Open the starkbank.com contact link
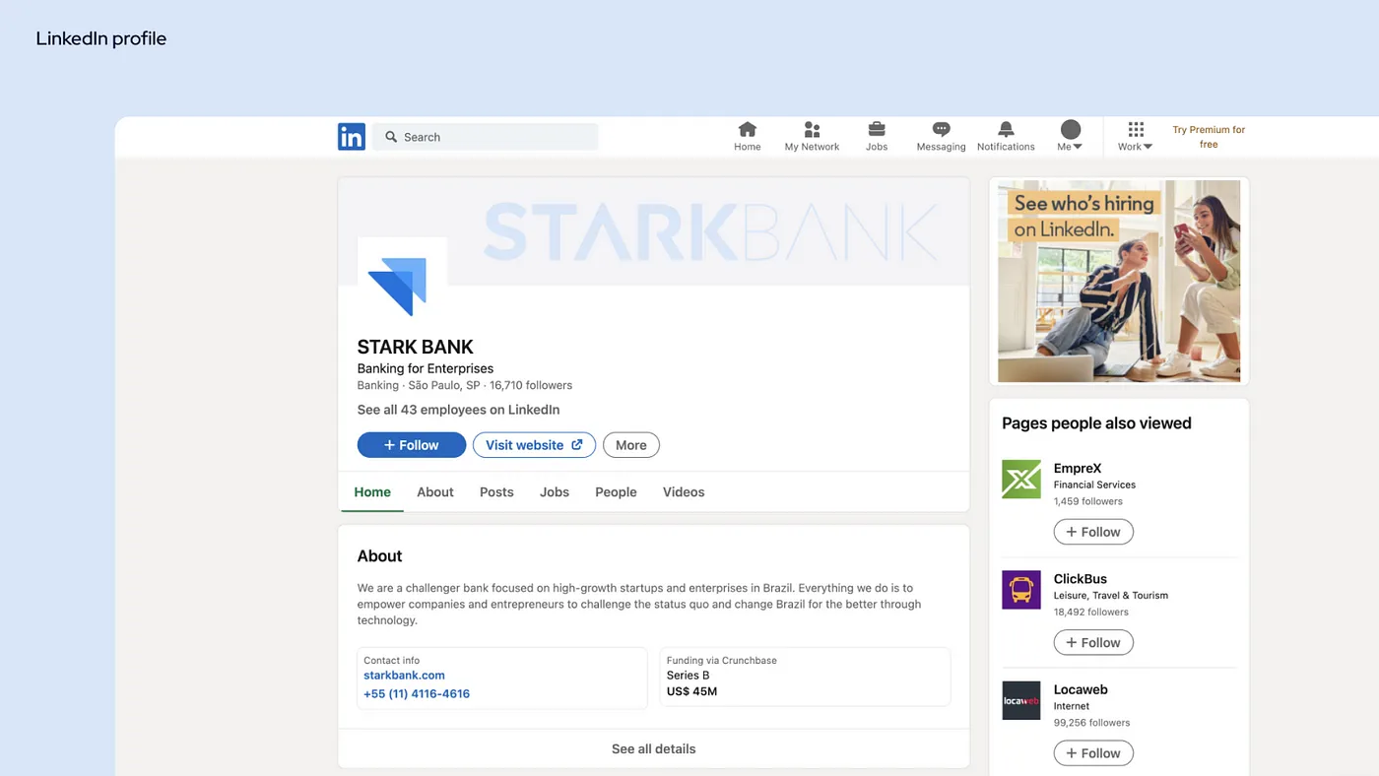Viewport: 1379px width, 776px height. (x=404, y=676)
